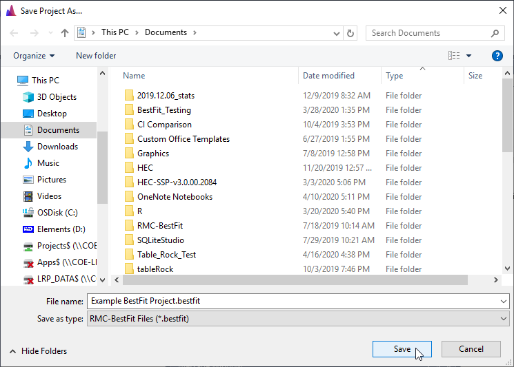
Task: Create a New folder
Action: click(96, 56)
